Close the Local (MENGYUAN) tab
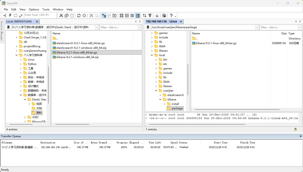Screen dimensions: 303x172 click(x=37, y=21)
